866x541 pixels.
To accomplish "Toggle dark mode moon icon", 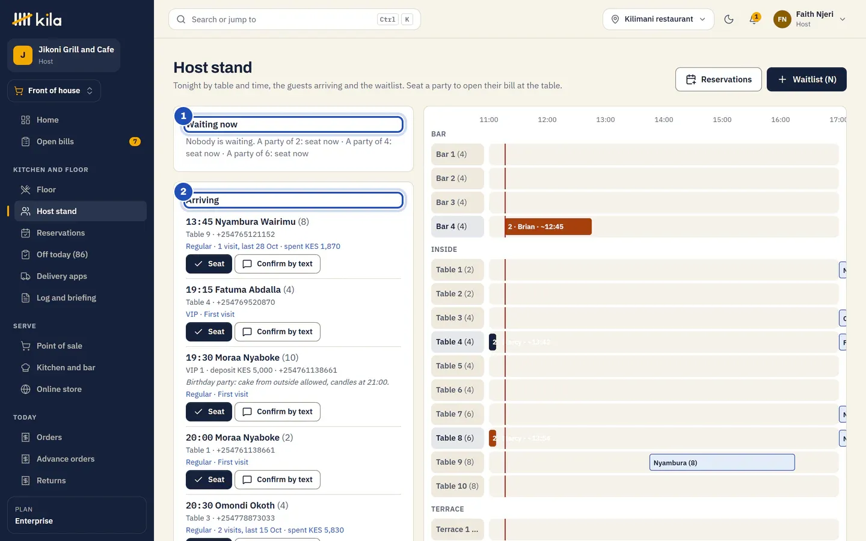I will tap(729, 19).
